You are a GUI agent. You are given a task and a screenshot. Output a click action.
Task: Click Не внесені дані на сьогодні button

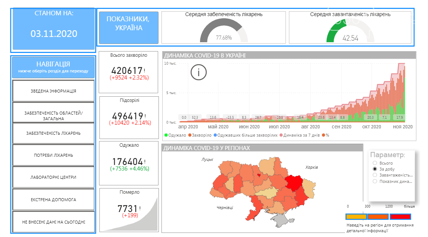coord(53,222)
